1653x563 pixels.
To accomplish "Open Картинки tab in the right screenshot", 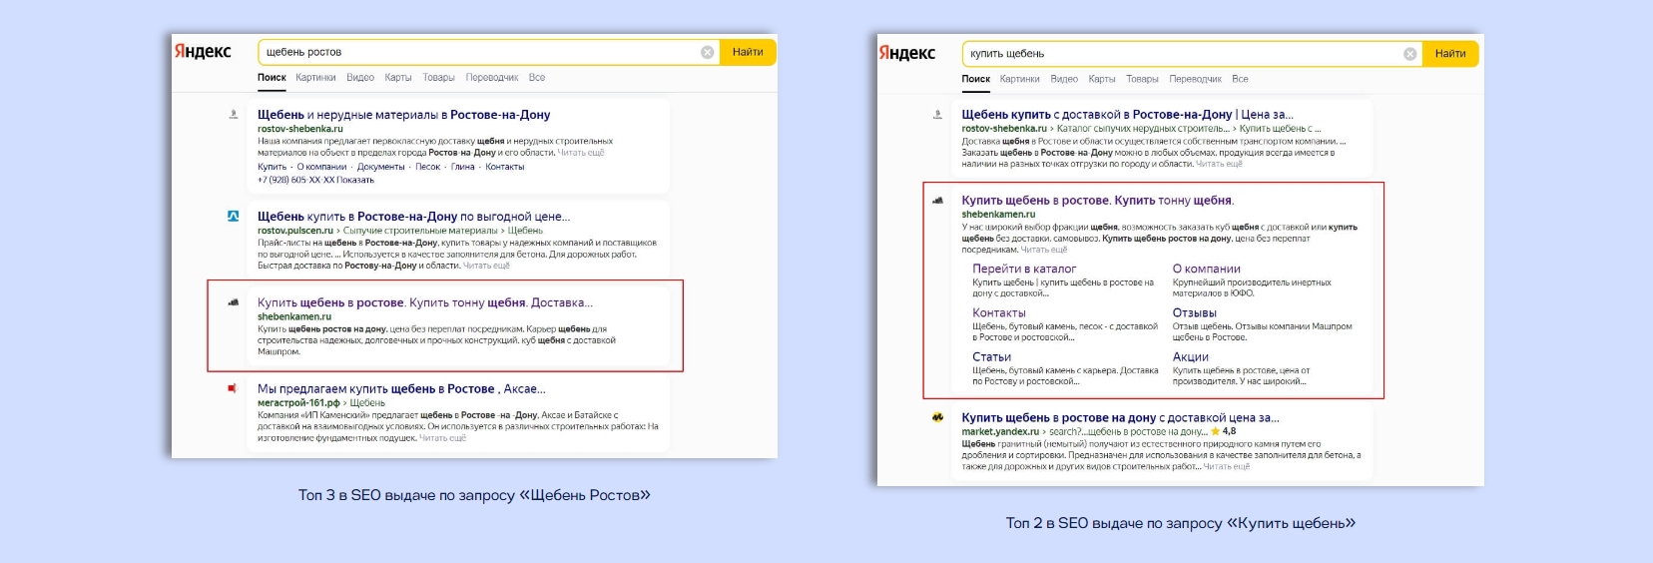I will point(1019,79).
